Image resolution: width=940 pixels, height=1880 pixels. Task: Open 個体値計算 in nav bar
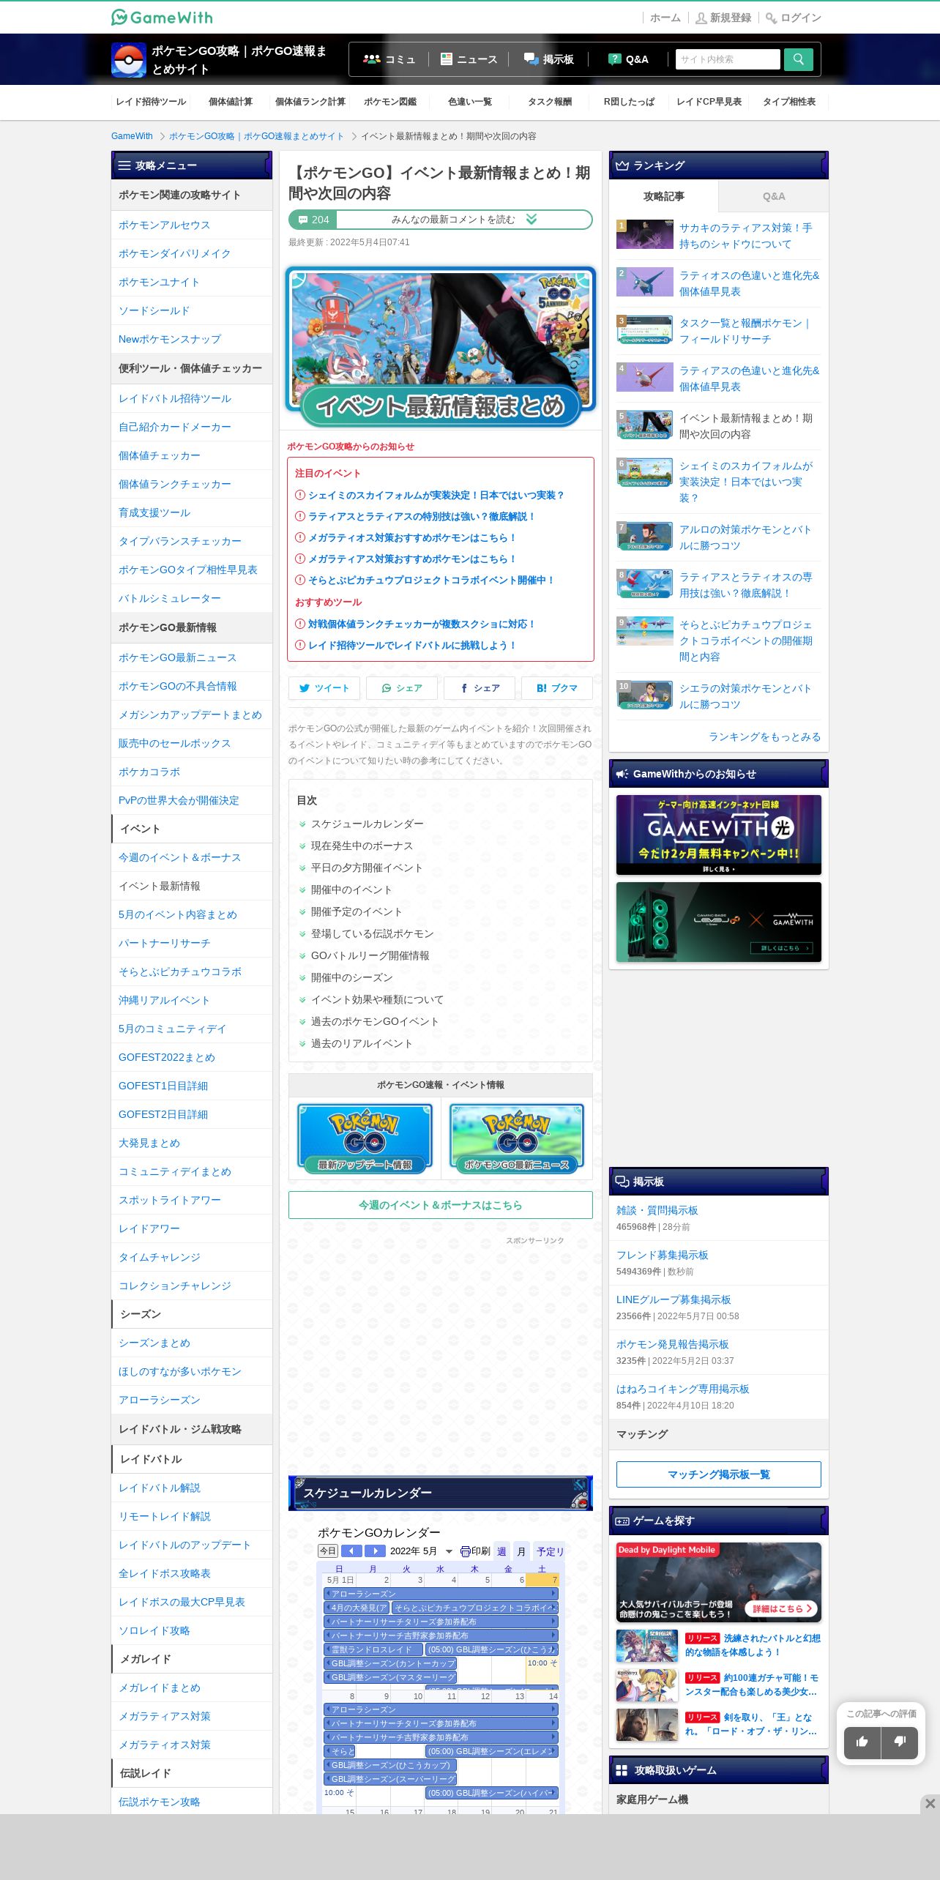230,102
